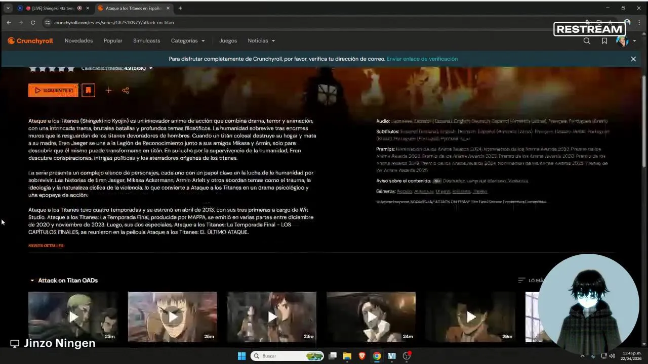Open OBS icon with red badge in taskbar
The image size is (648, 364).
click(407, 356)
